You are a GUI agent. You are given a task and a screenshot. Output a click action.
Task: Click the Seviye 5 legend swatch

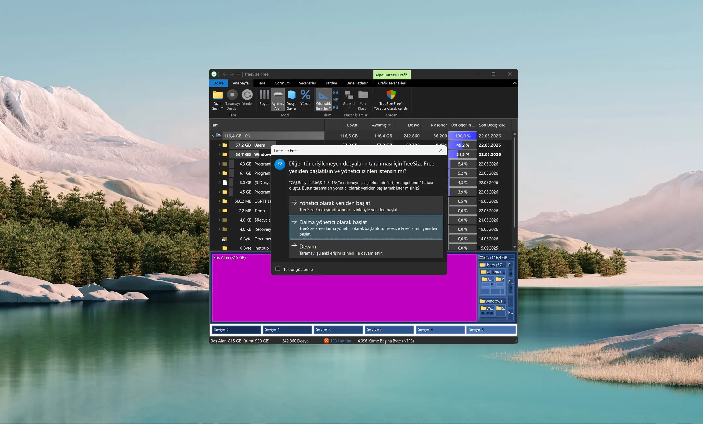click(x=491, y=330)
